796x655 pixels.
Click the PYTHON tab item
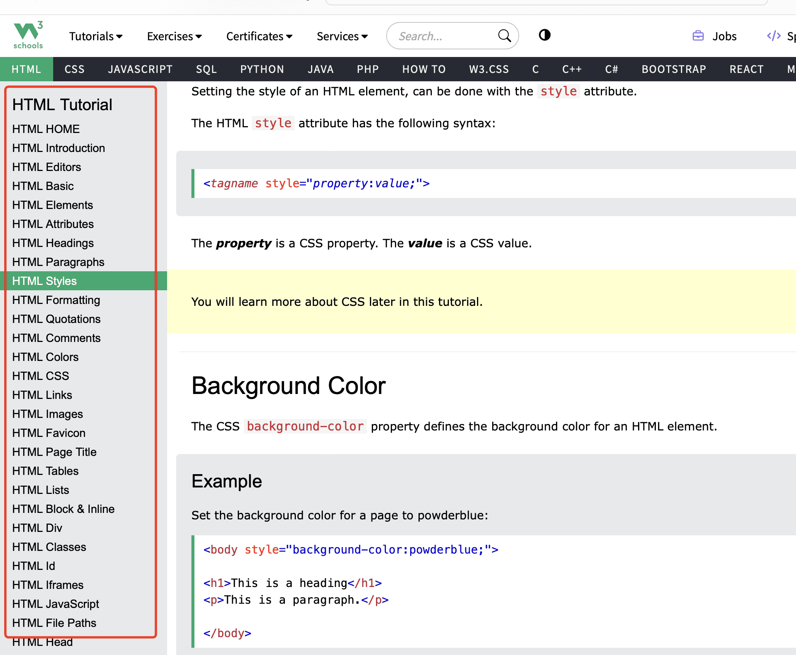pos(261,69)
